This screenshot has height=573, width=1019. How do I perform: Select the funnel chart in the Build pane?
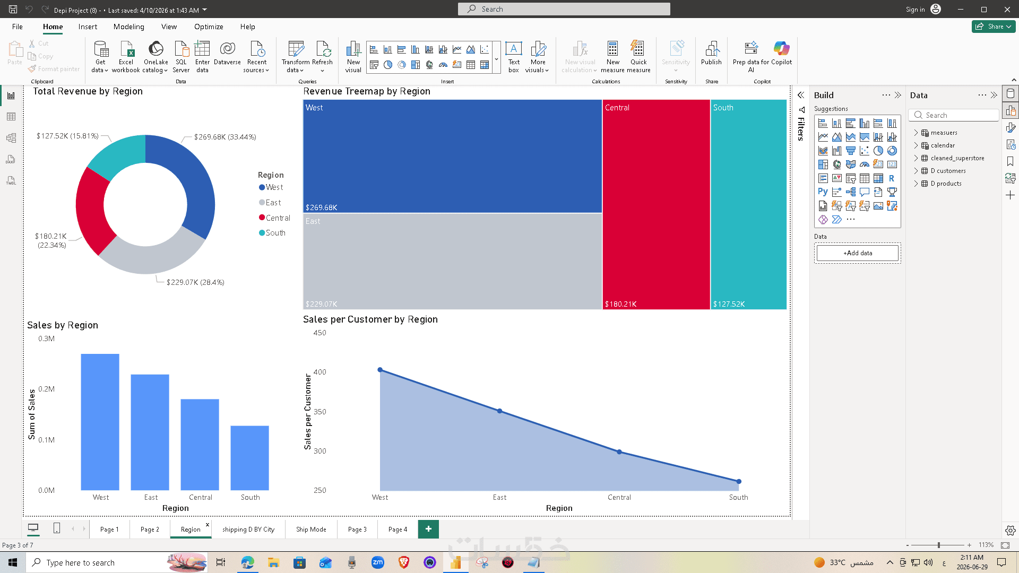click(x=851, y=151)
